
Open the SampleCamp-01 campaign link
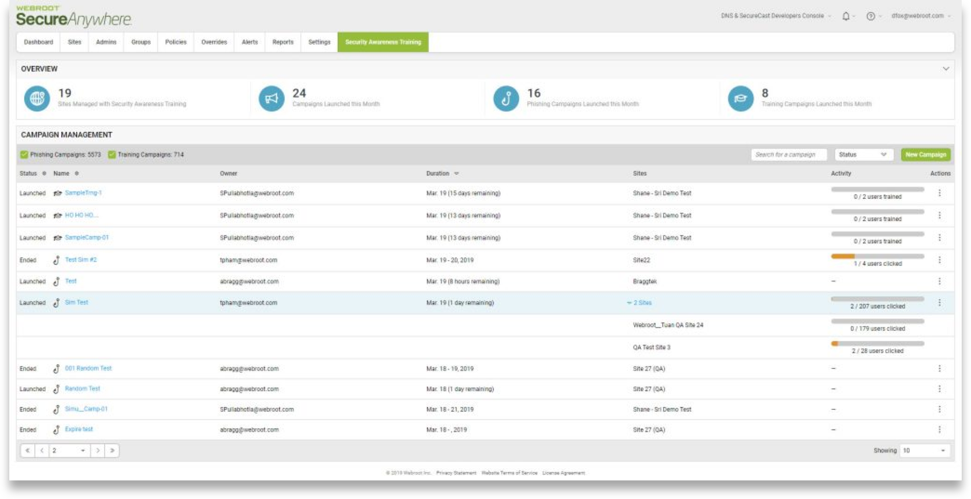tap(86, 237)
